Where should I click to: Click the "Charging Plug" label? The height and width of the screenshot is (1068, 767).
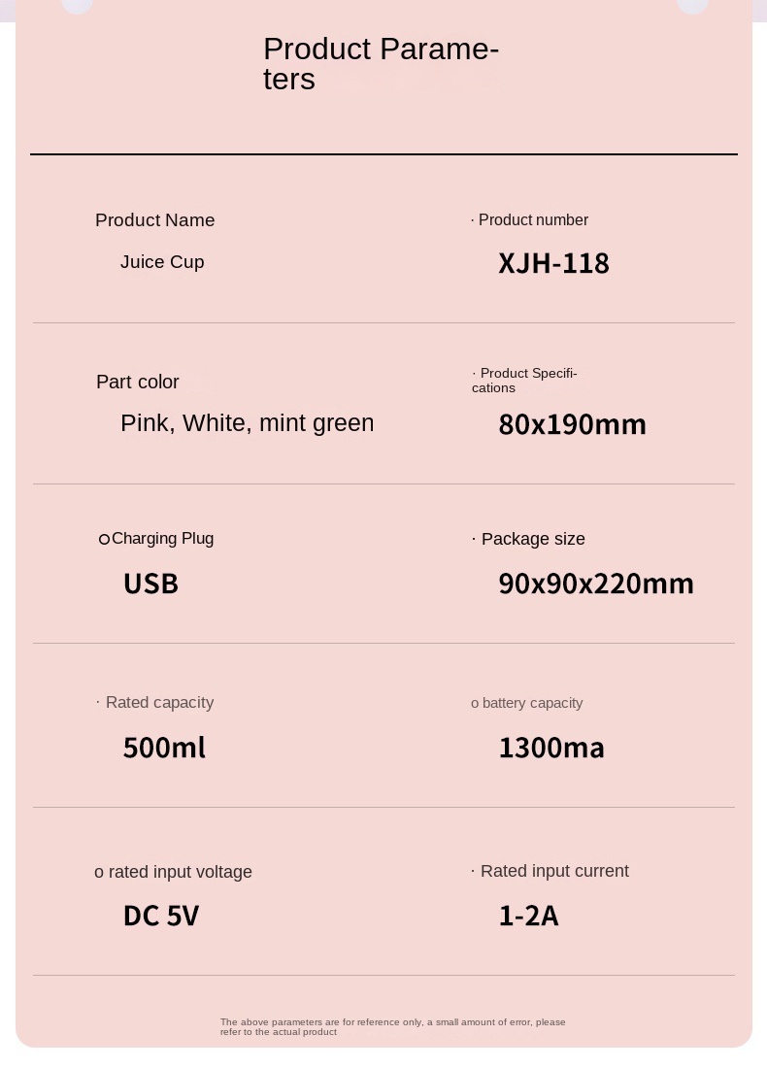(162, 539)
